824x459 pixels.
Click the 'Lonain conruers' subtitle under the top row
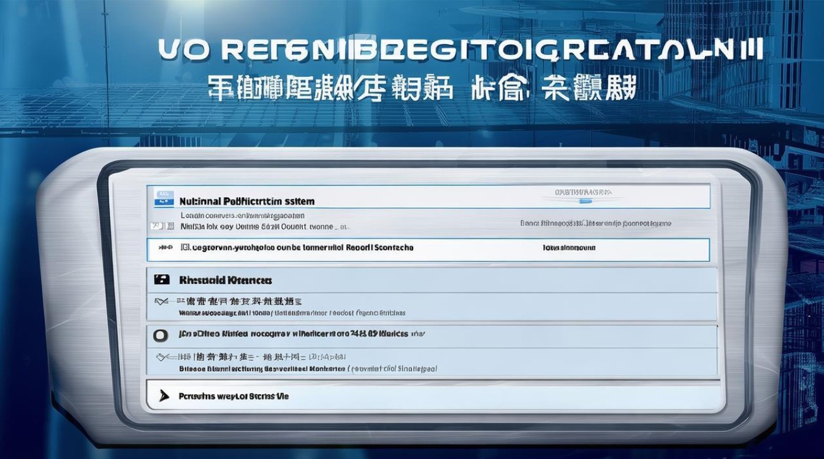[242, 215]
